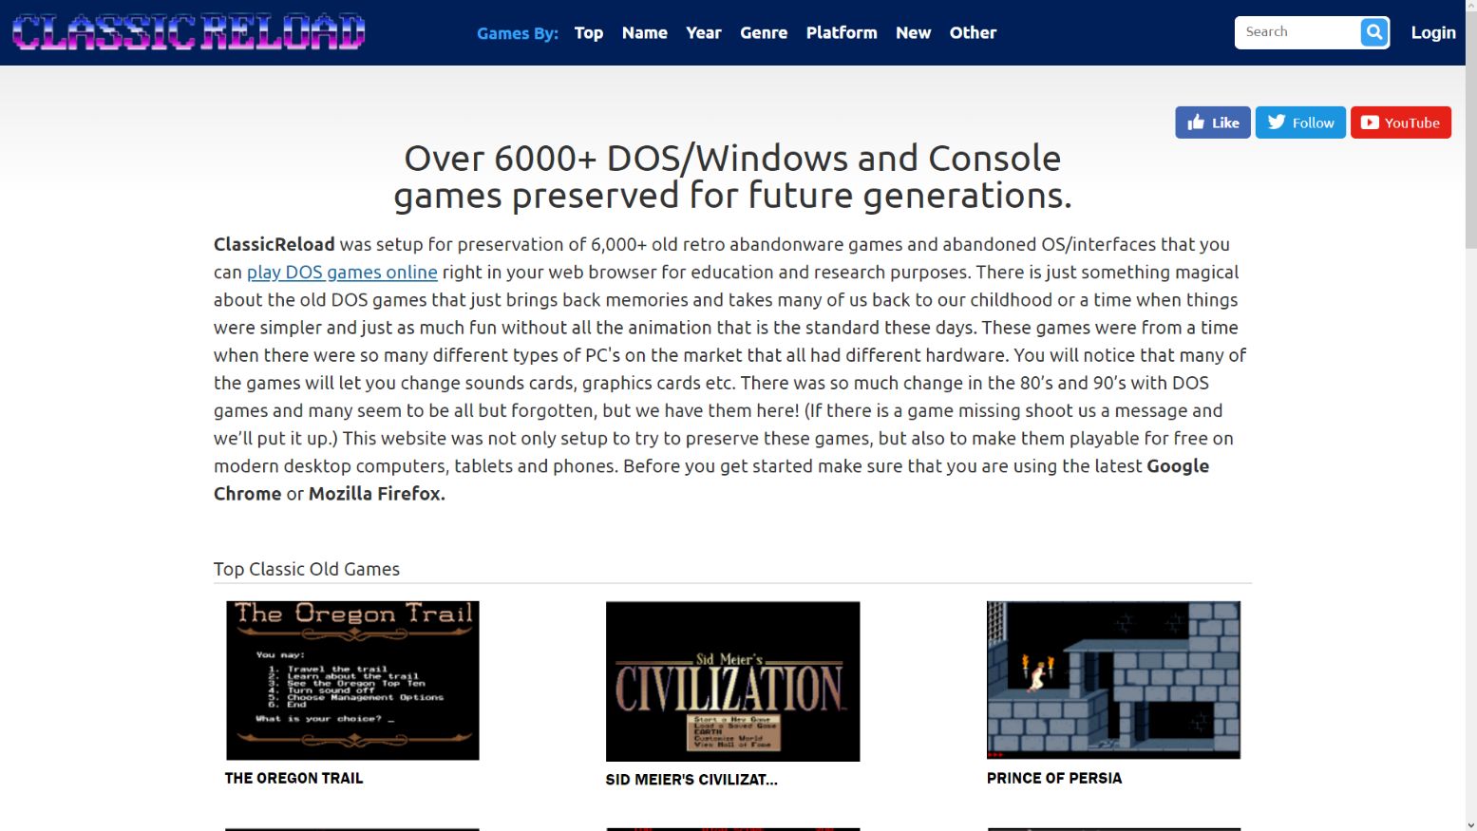
Task: Open the YouTube channel via the YouTube icon
Action: point(1369,122)
